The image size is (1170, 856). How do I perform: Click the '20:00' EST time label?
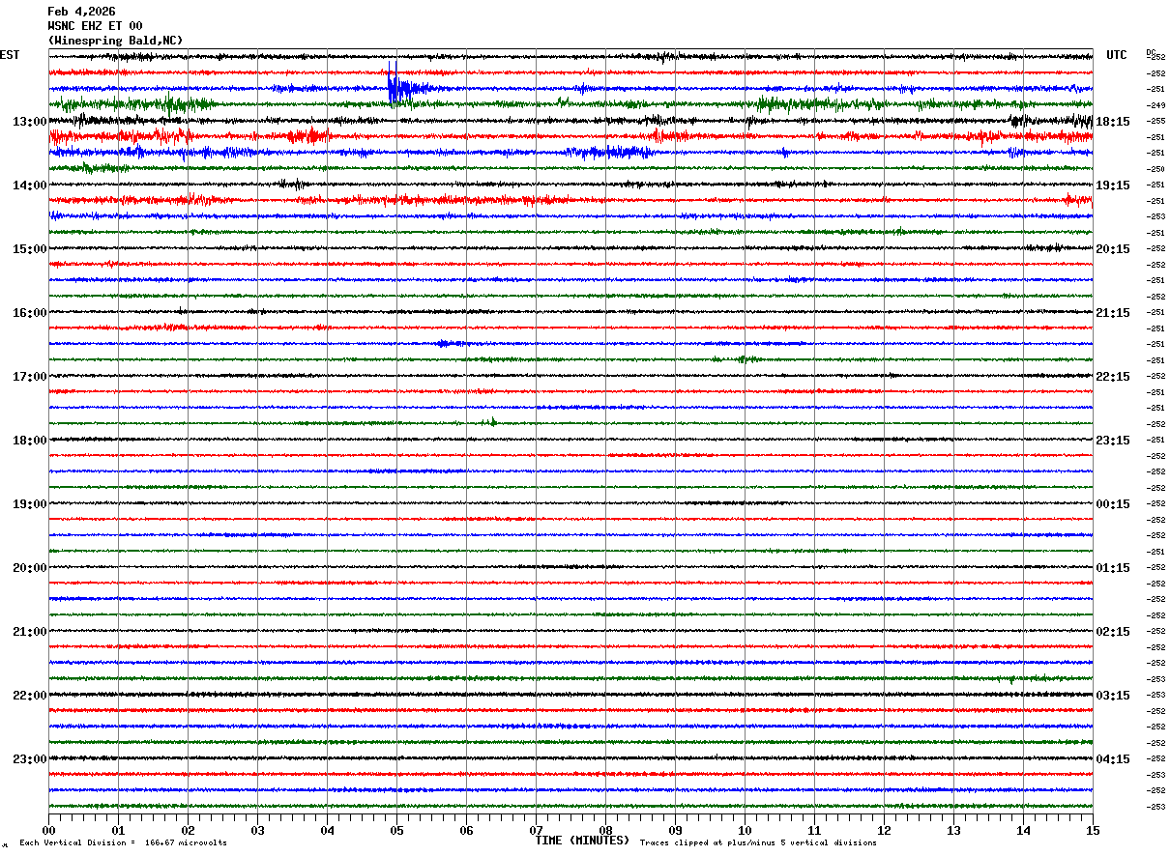point(30,568)
